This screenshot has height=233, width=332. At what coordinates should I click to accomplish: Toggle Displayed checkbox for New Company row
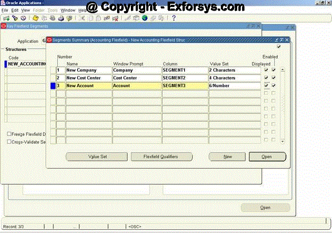tap(266, 70)
